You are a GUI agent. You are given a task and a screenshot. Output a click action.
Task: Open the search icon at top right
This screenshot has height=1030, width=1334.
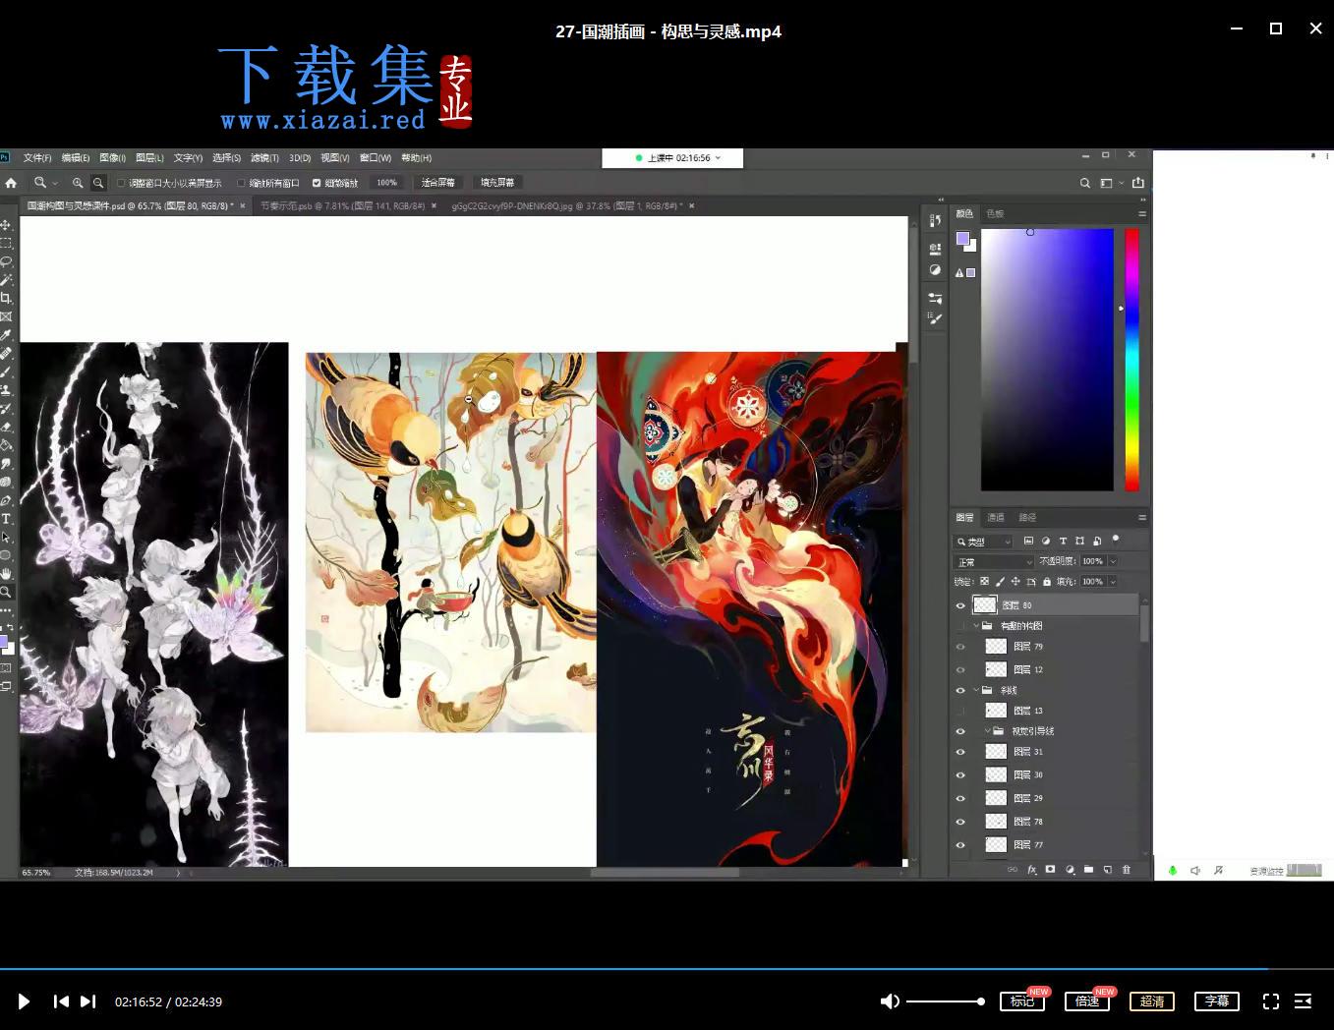point(1085,183)
